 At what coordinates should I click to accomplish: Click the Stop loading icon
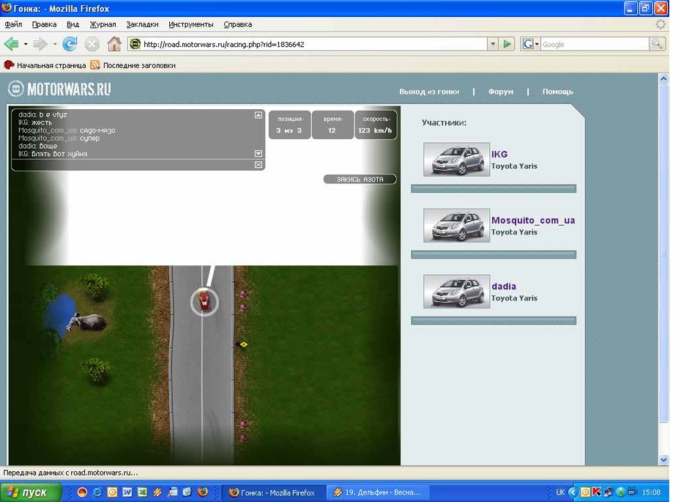coord(92,44)
